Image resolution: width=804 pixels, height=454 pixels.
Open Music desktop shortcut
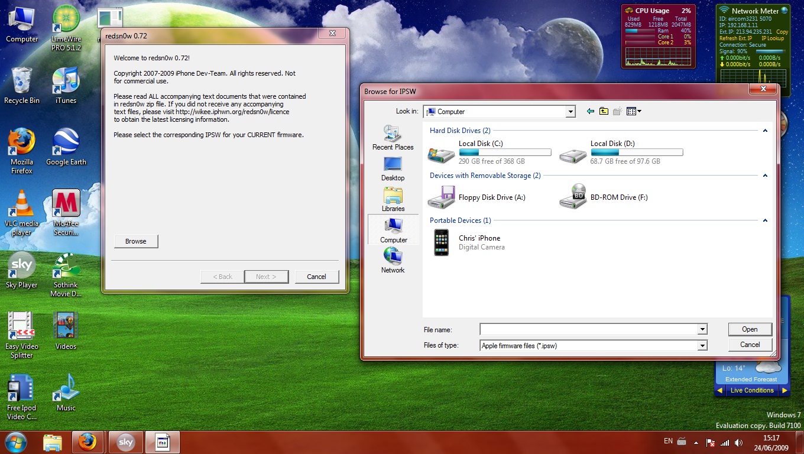click(66, 393)
